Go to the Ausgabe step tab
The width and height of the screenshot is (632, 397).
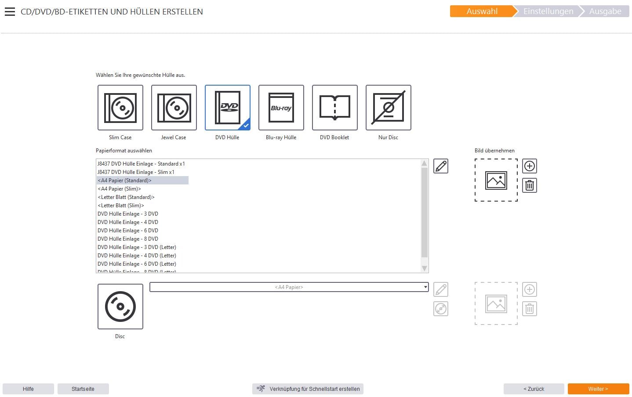605,11
